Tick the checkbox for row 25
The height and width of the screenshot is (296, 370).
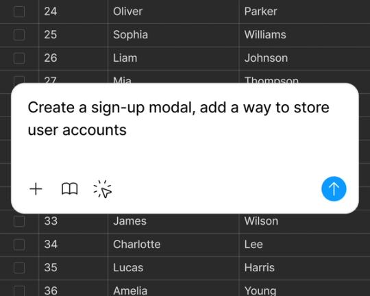(x=19, y=35)
